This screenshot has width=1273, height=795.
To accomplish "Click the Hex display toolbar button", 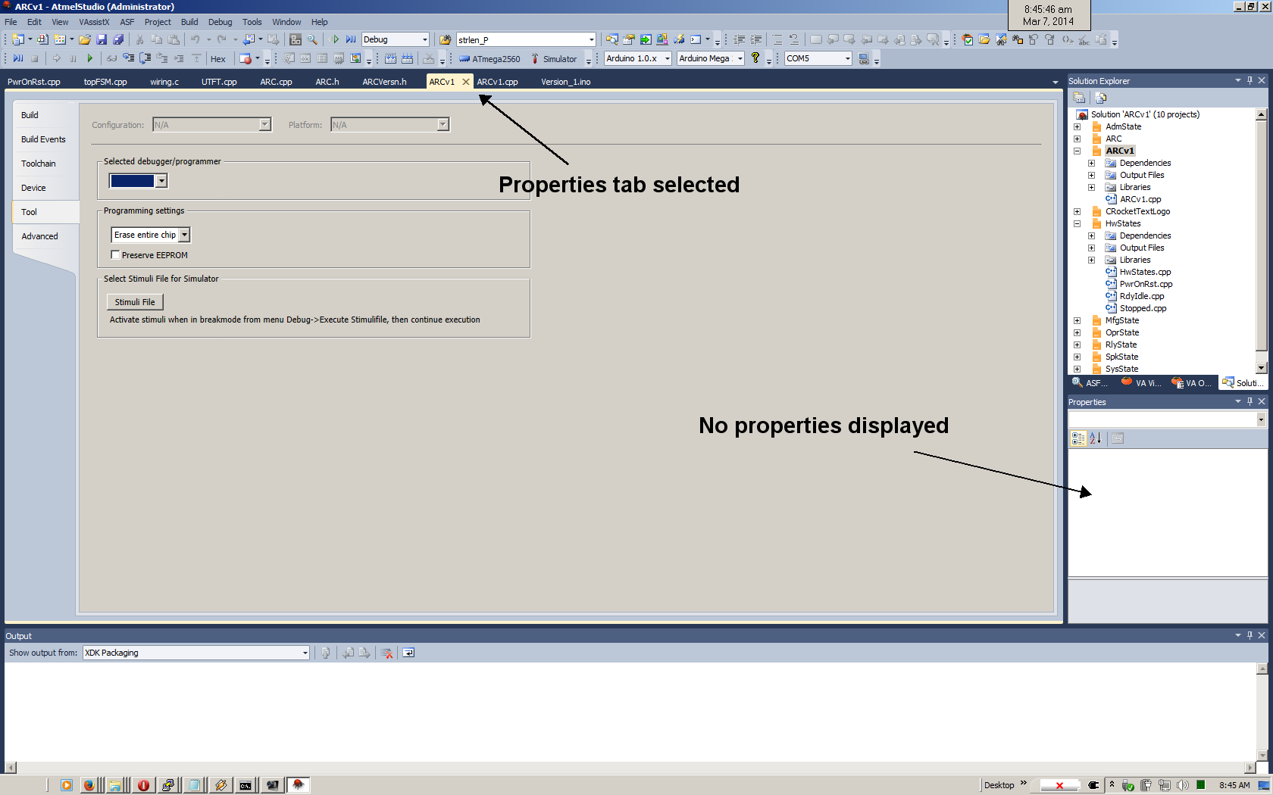I will coord(217,59).
